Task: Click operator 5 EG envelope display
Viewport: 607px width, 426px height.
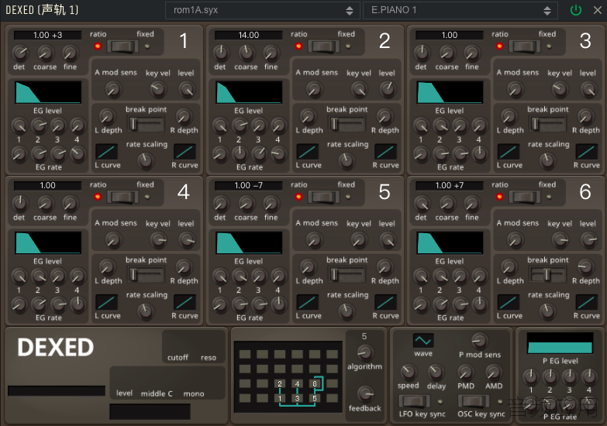Action: 249,243
